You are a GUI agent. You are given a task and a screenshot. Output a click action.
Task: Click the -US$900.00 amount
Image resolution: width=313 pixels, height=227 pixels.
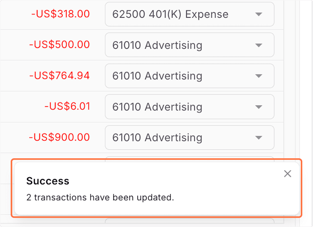[x=59, y=137]
